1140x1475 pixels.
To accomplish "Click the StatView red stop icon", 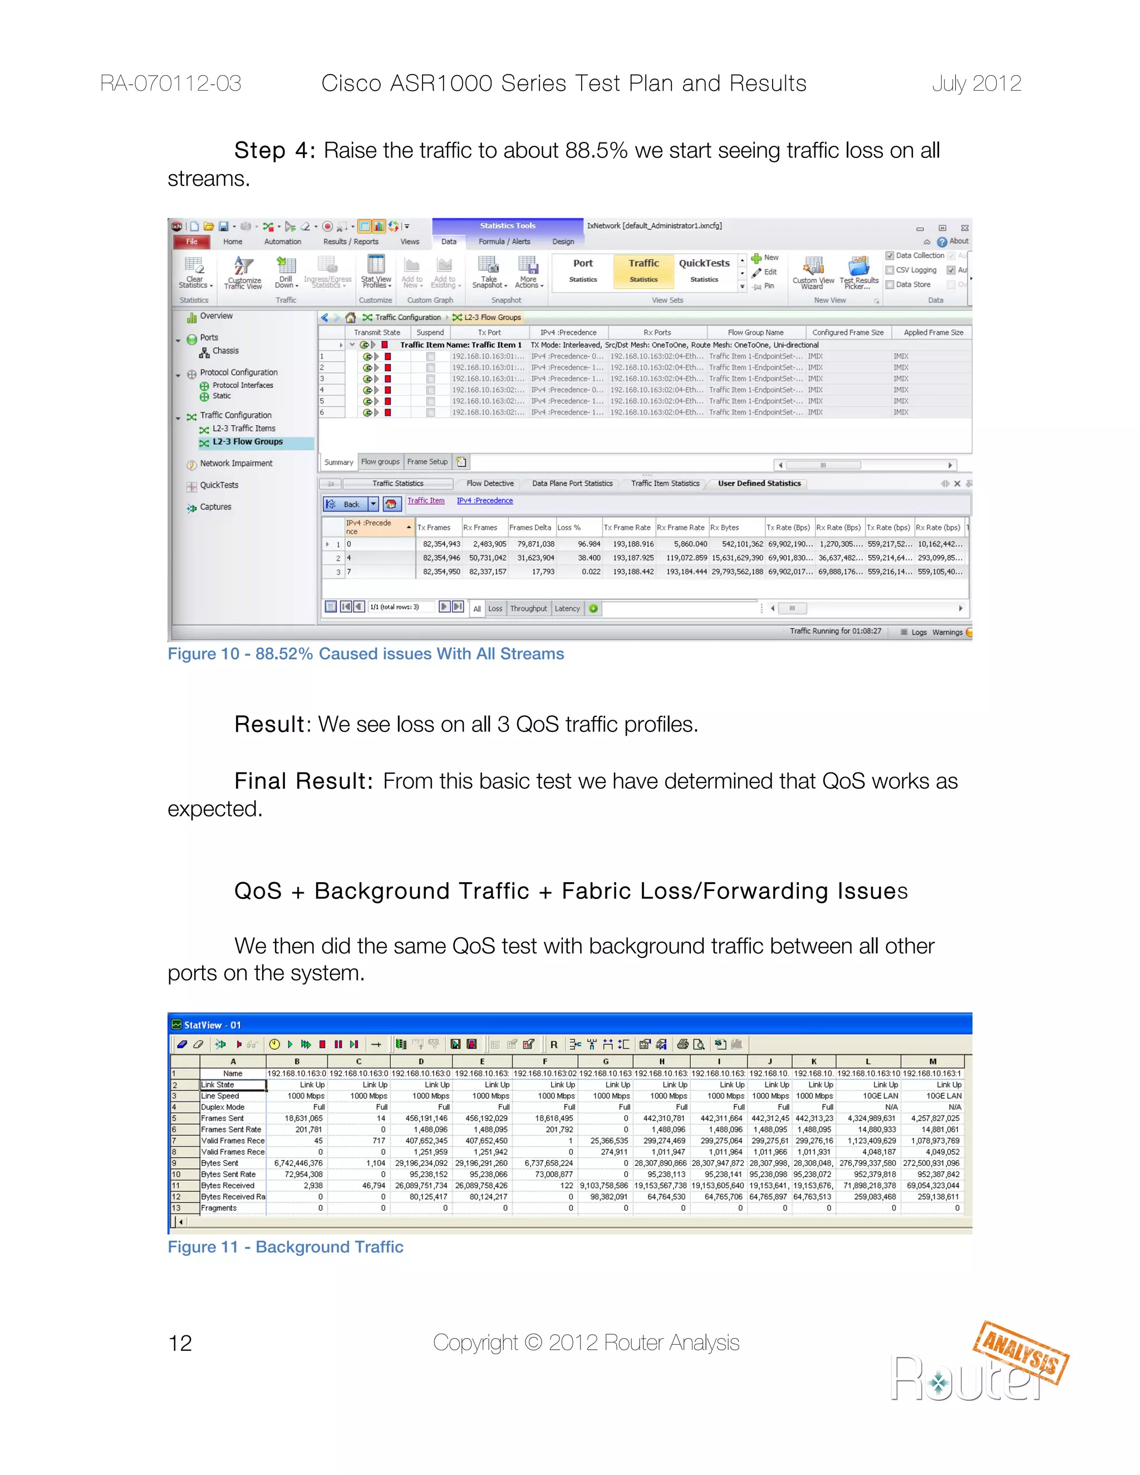I will coord(322,1045).
